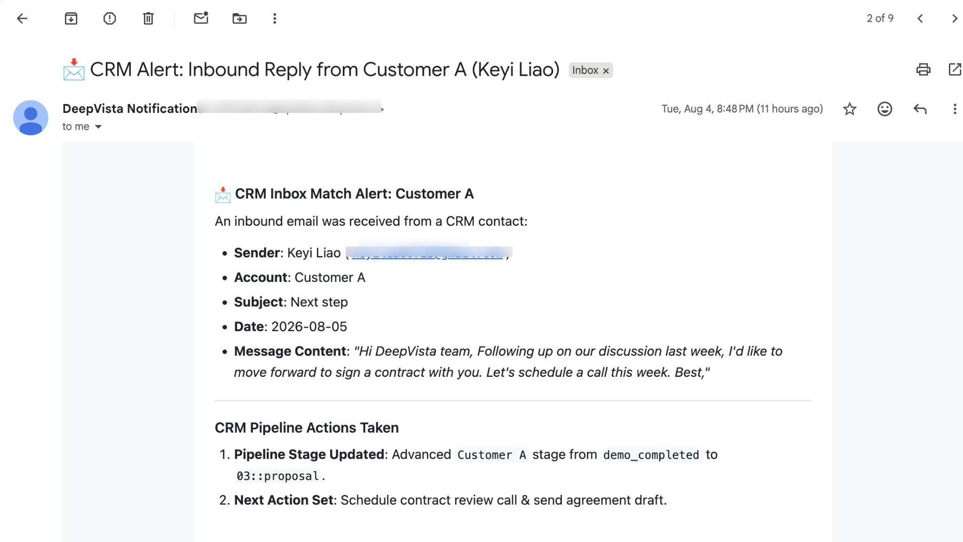963x542 pixels.
Task: Open message's three-dot More options
Action: click(955, 109)
